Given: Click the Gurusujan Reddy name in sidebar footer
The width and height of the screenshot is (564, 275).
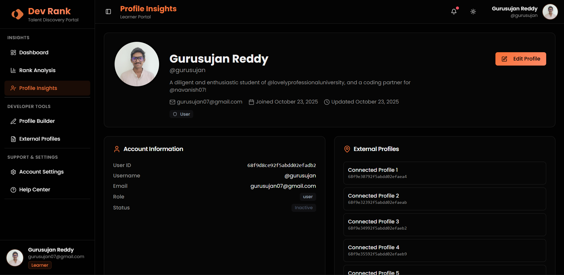Looking at the screenshot, I should [x=51, y=250].
